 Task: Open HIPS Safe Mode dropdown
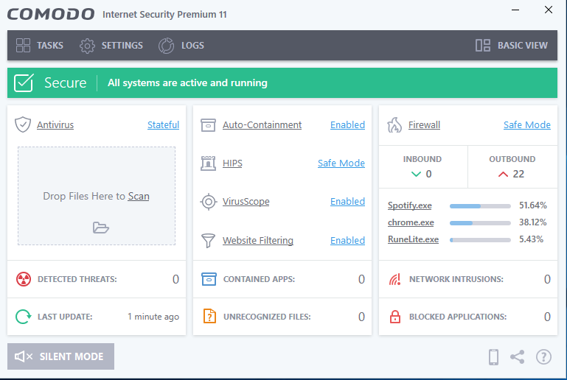341,163
